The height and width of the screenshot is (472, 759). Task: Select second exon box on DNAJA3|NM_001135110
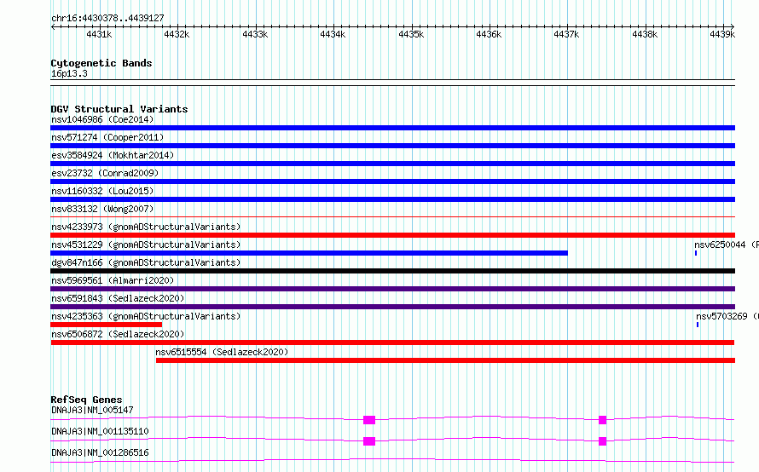click(x=603, y=441)
